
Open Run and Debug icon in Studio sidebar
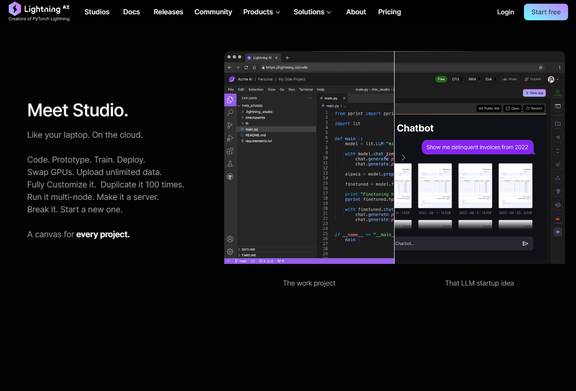coord(230,138)
